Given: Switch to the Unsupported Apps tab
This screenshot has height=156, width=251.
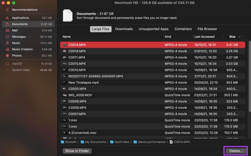Looking at the screenshot, I should tap(153, 29).
